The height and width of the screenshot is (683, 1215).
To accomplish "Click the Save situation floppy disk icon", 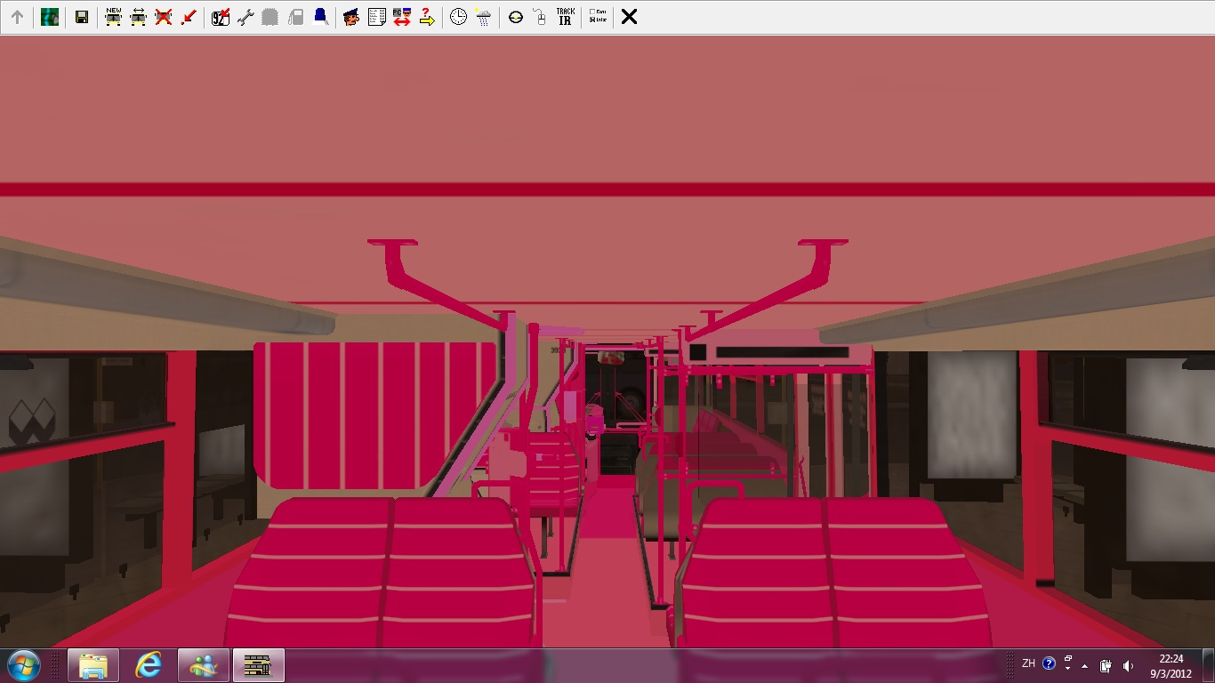I will click(x=82, y=17).
